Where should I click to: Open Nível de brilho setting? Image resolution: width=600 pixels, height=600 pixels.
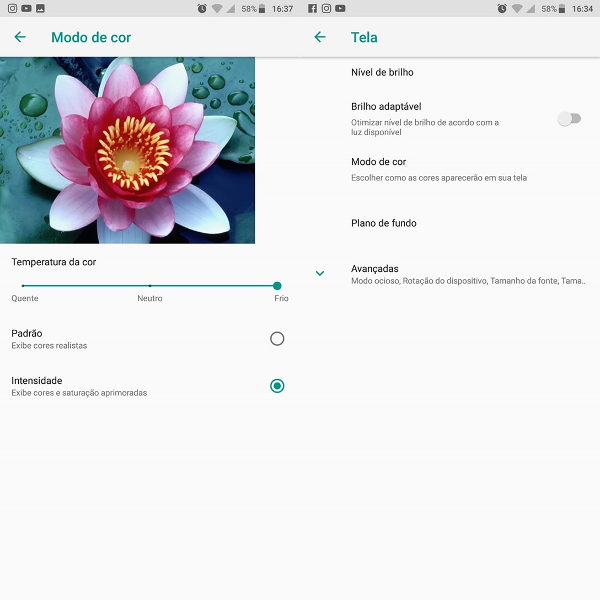coord(450,72)
